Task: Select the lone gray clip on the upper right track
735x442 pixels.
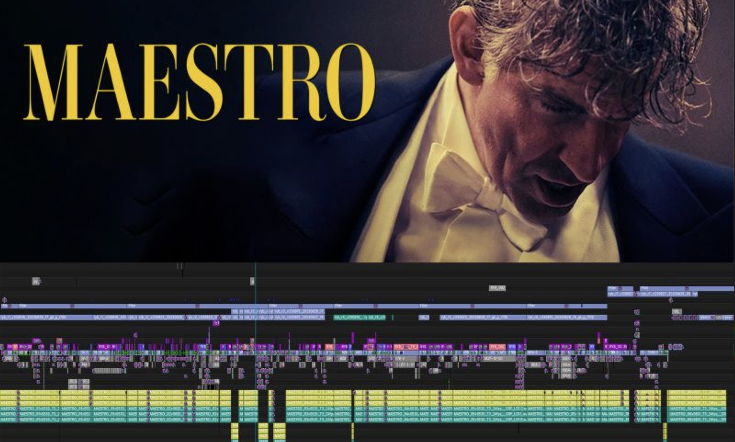Action: 497,288
